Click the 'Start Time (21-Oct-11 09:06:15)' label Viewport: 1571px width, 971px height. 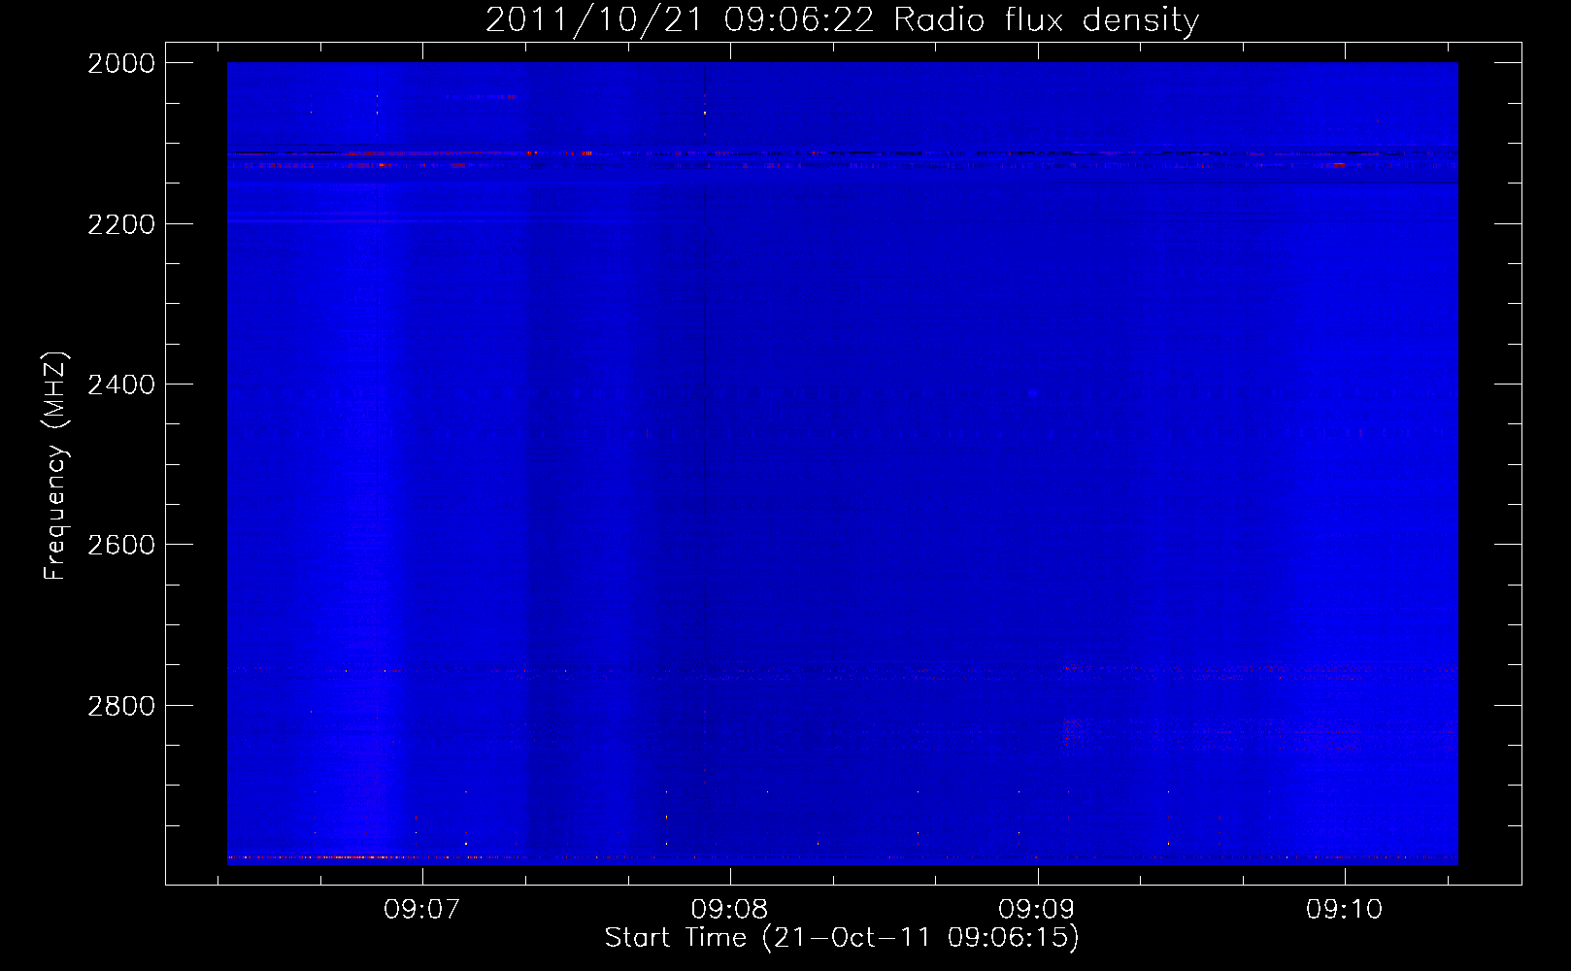842,938
